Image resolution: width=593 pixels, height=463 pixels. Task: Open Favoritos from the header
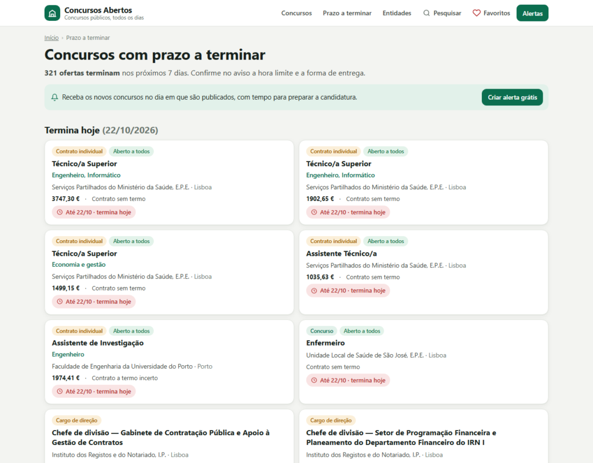coord(491,13)
